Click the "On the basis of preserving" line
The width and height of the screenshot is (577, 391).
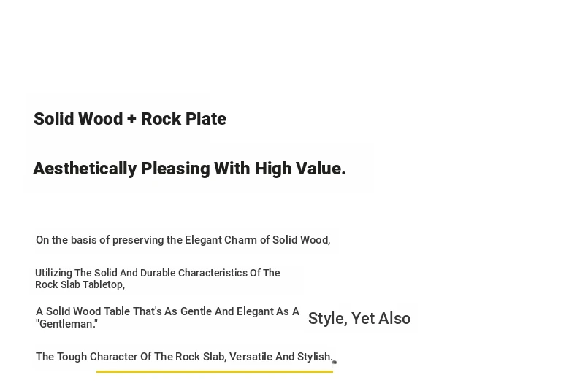(x=183, y=240)
